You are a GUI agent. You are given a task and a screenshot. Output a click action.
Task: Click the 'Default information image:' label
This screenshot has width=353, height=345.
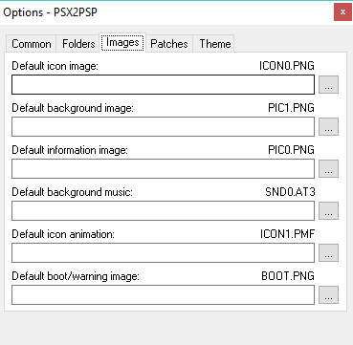(x=70, y=150)
